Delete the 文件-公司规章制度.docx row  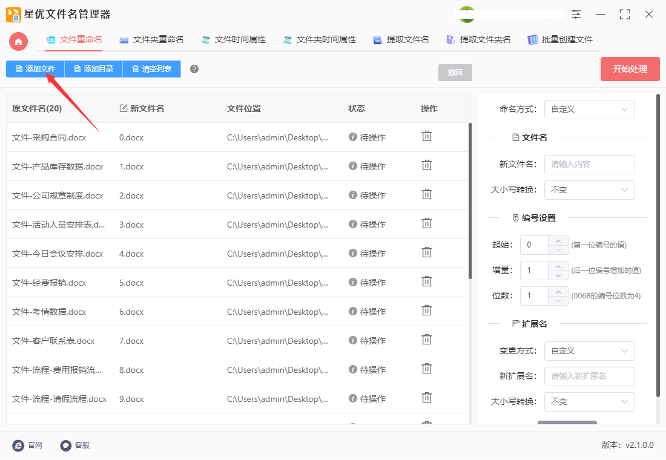click(426, 194)
